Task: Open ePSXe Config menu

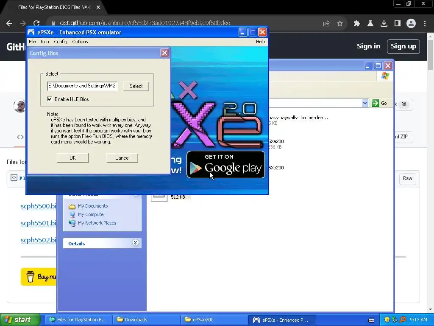Action: click(x=60, y=42)
